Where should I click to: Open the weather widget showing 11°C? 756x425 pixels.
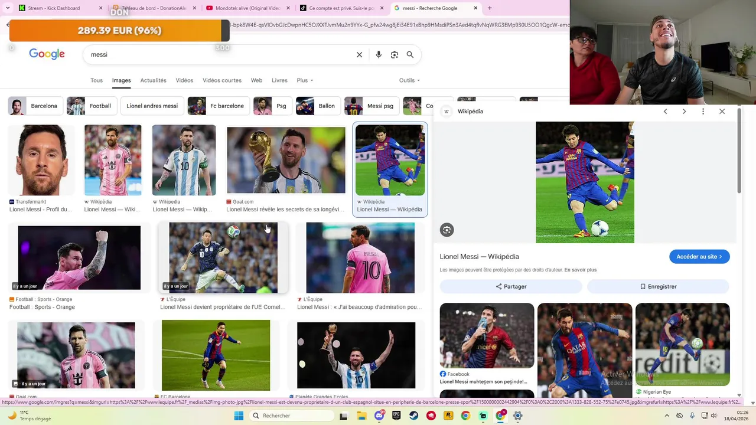pos(30,416)
